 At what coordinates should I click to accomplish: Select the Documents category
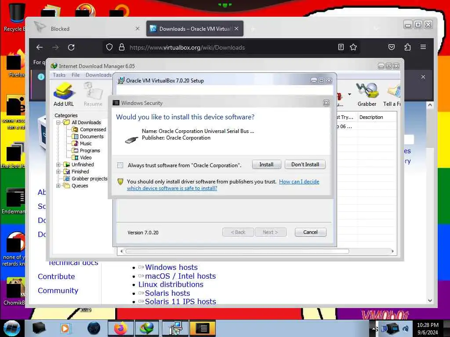pyautogui.click(x=88, y=136)
